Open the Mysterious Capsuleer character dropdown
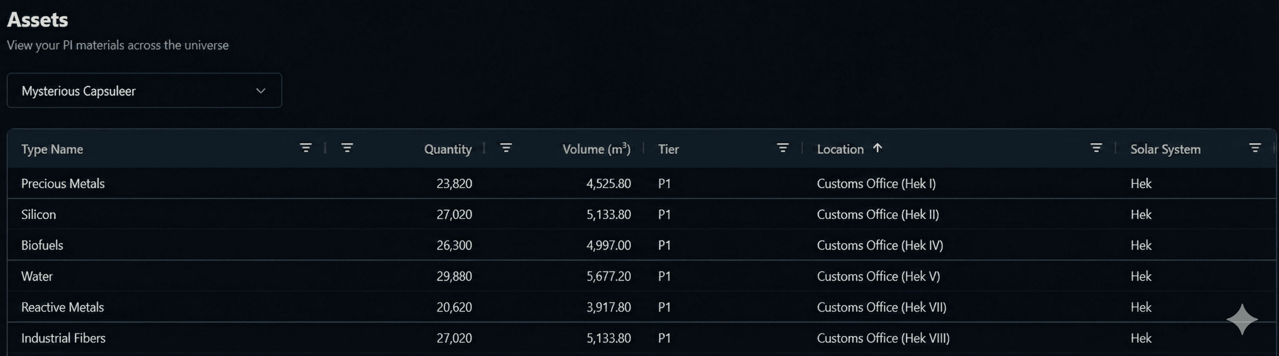Image resolution: width=1279 pixels, height=356 pixels. click(144, 90)
